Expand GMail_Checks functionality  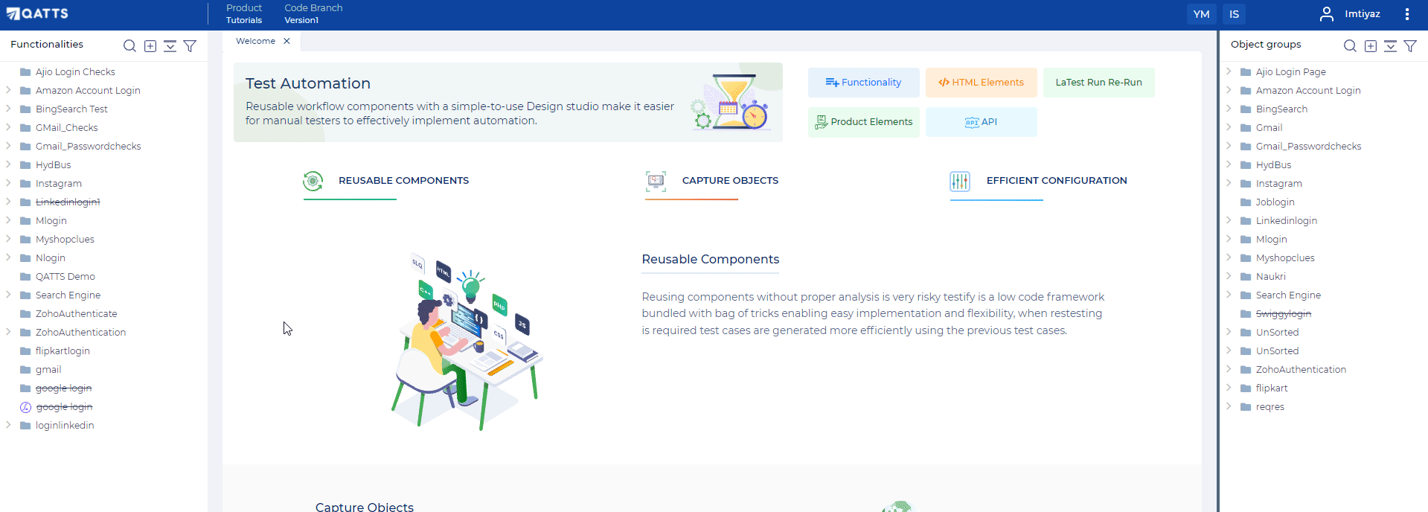[8, 127]
